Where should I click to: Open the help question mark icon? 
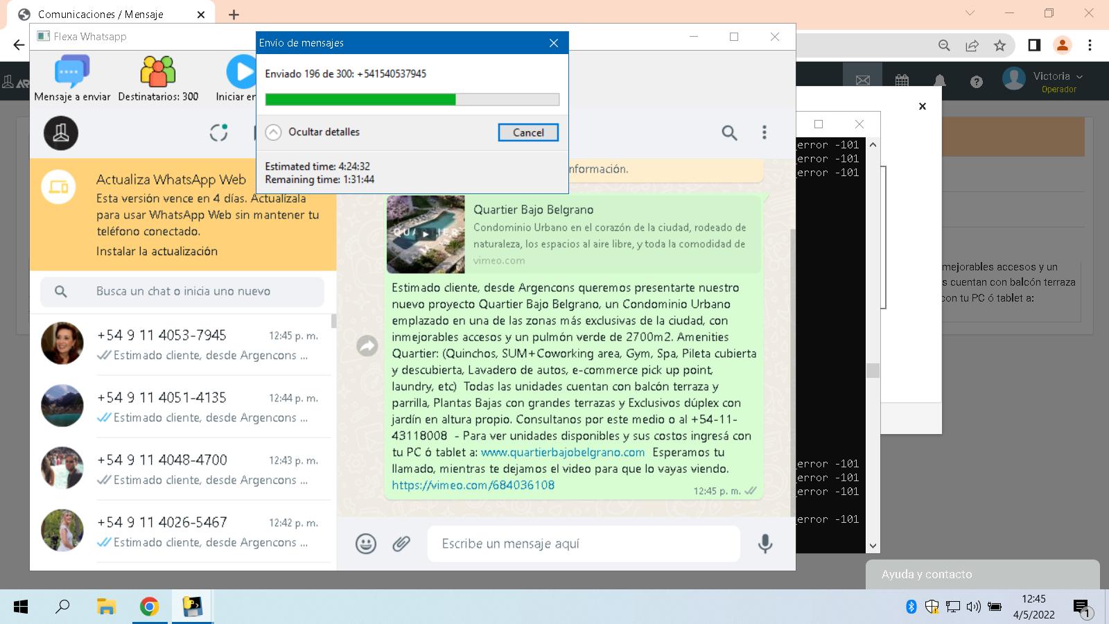click(977, 82)
